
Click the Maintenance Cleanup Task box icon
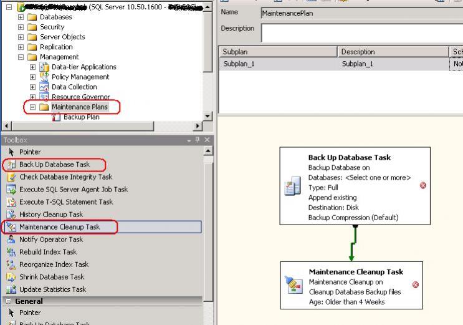click(294, 285)
